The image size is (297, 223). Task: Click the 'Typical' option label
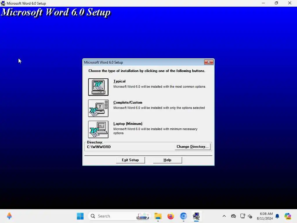pos(119,81)
